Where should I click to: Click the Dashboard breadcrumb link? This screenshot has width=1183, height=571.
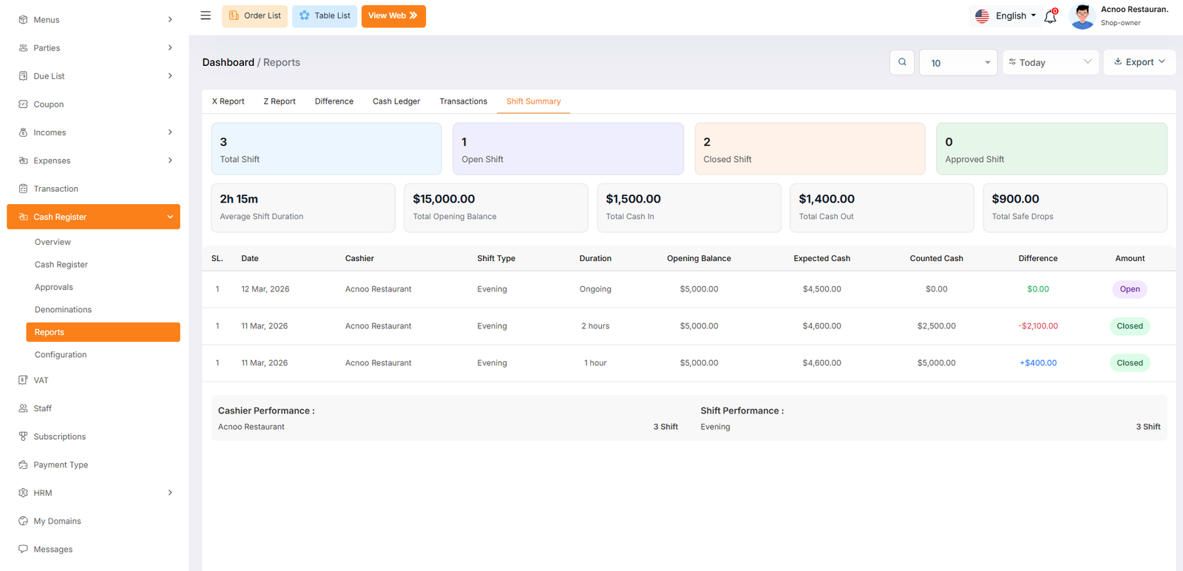(228, 62)
